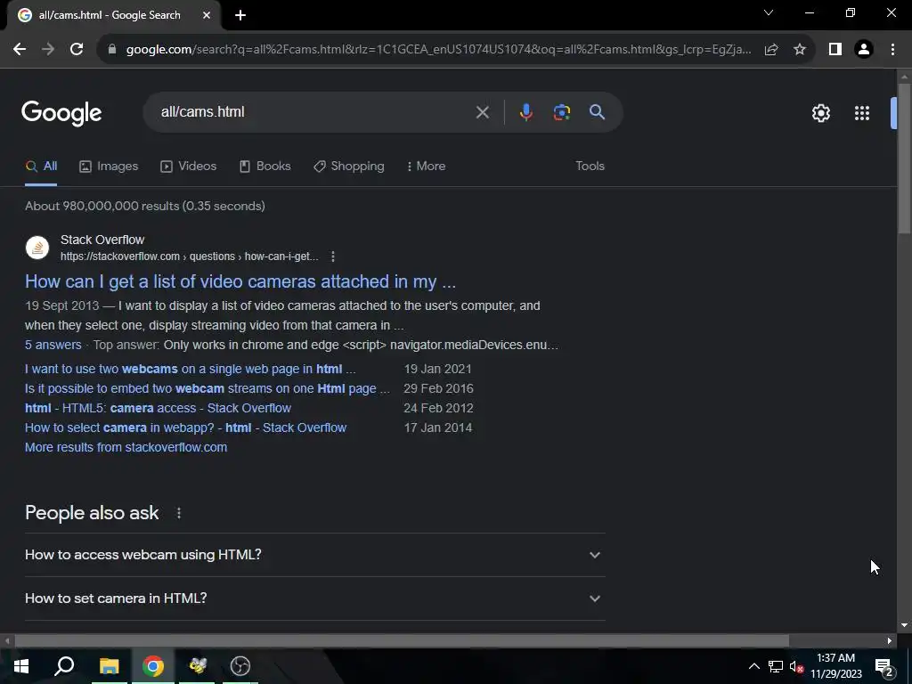912x684 pixels.
Task: Click the horizontal scrollbar right arrow
Action: pos(890,641)
